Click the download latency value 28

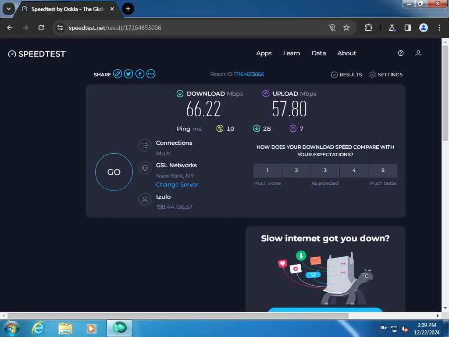[x=267, y=129]
